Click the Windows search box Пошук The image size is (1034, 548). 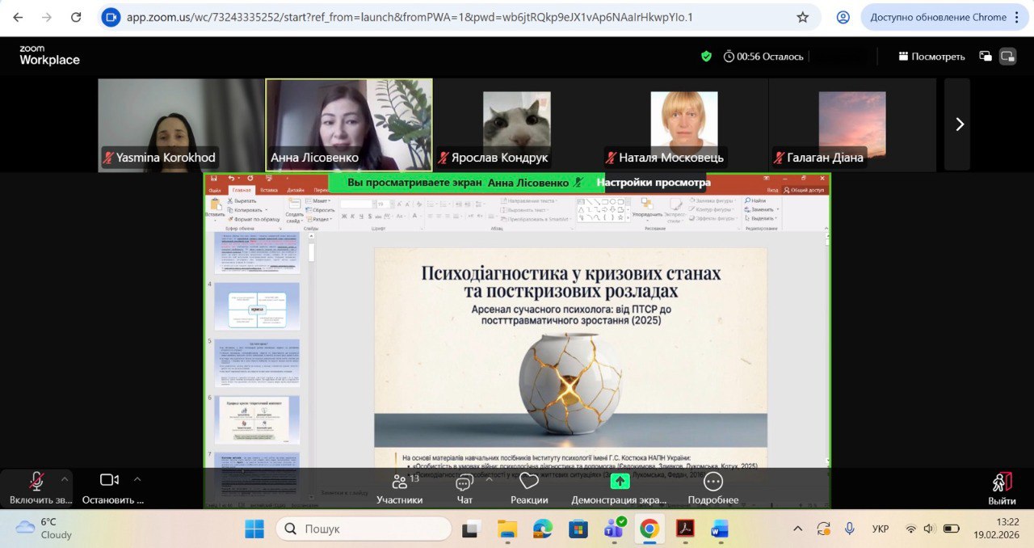(364, 529)
